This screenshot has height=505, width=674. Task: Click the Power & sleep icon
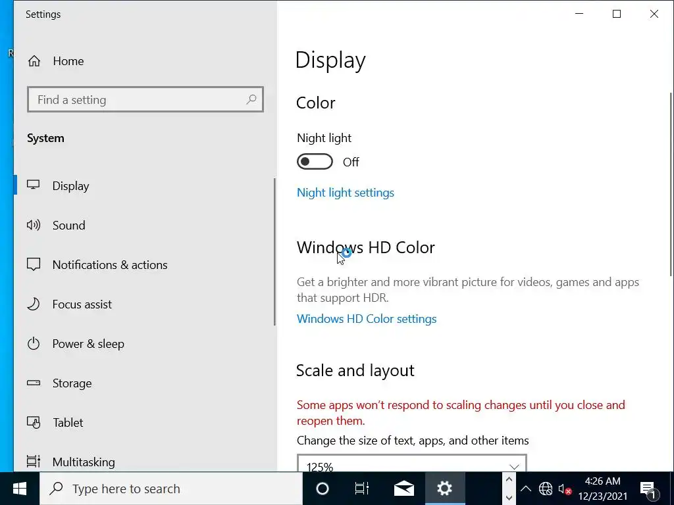[x=33, y=343]
